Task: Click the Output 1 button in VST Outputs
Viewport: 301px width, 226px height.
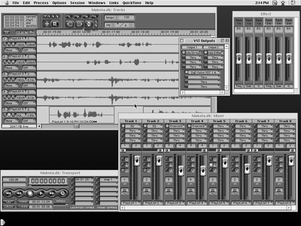Action: click(192, 47)
